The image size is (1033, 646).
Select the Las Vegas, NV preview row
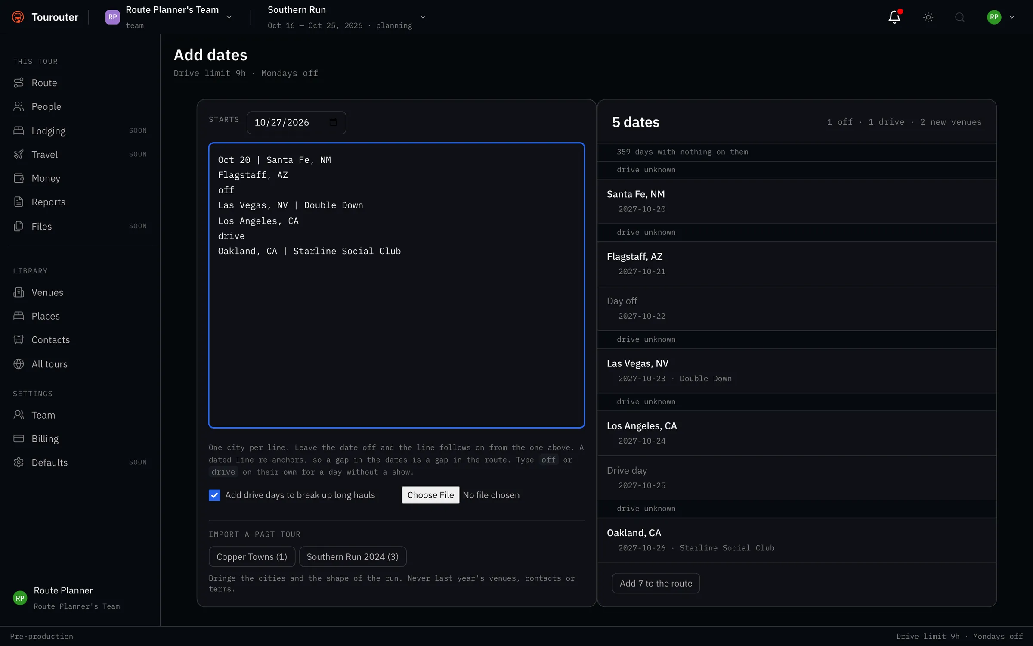[x=797, y=370]
